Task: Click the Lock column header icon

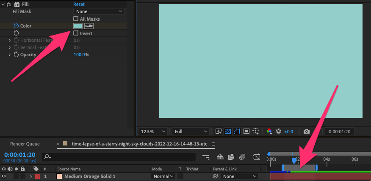Action: pos(22,169)
